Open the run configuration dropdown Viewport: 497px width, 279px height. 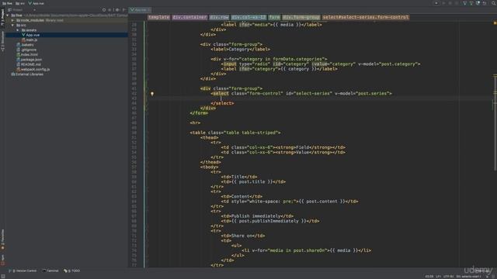coord(436,3)
